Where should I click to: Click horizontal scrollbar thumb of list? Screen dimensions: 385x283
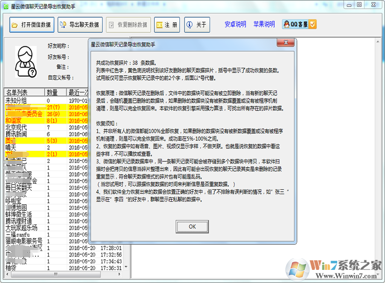tap(56, 274)
